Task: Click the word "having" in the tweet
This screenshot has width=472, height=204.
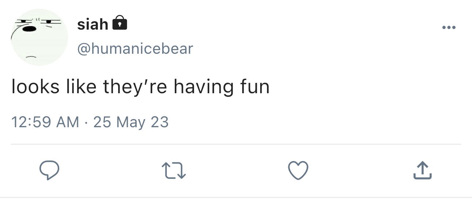Action: tap(203, 88)
